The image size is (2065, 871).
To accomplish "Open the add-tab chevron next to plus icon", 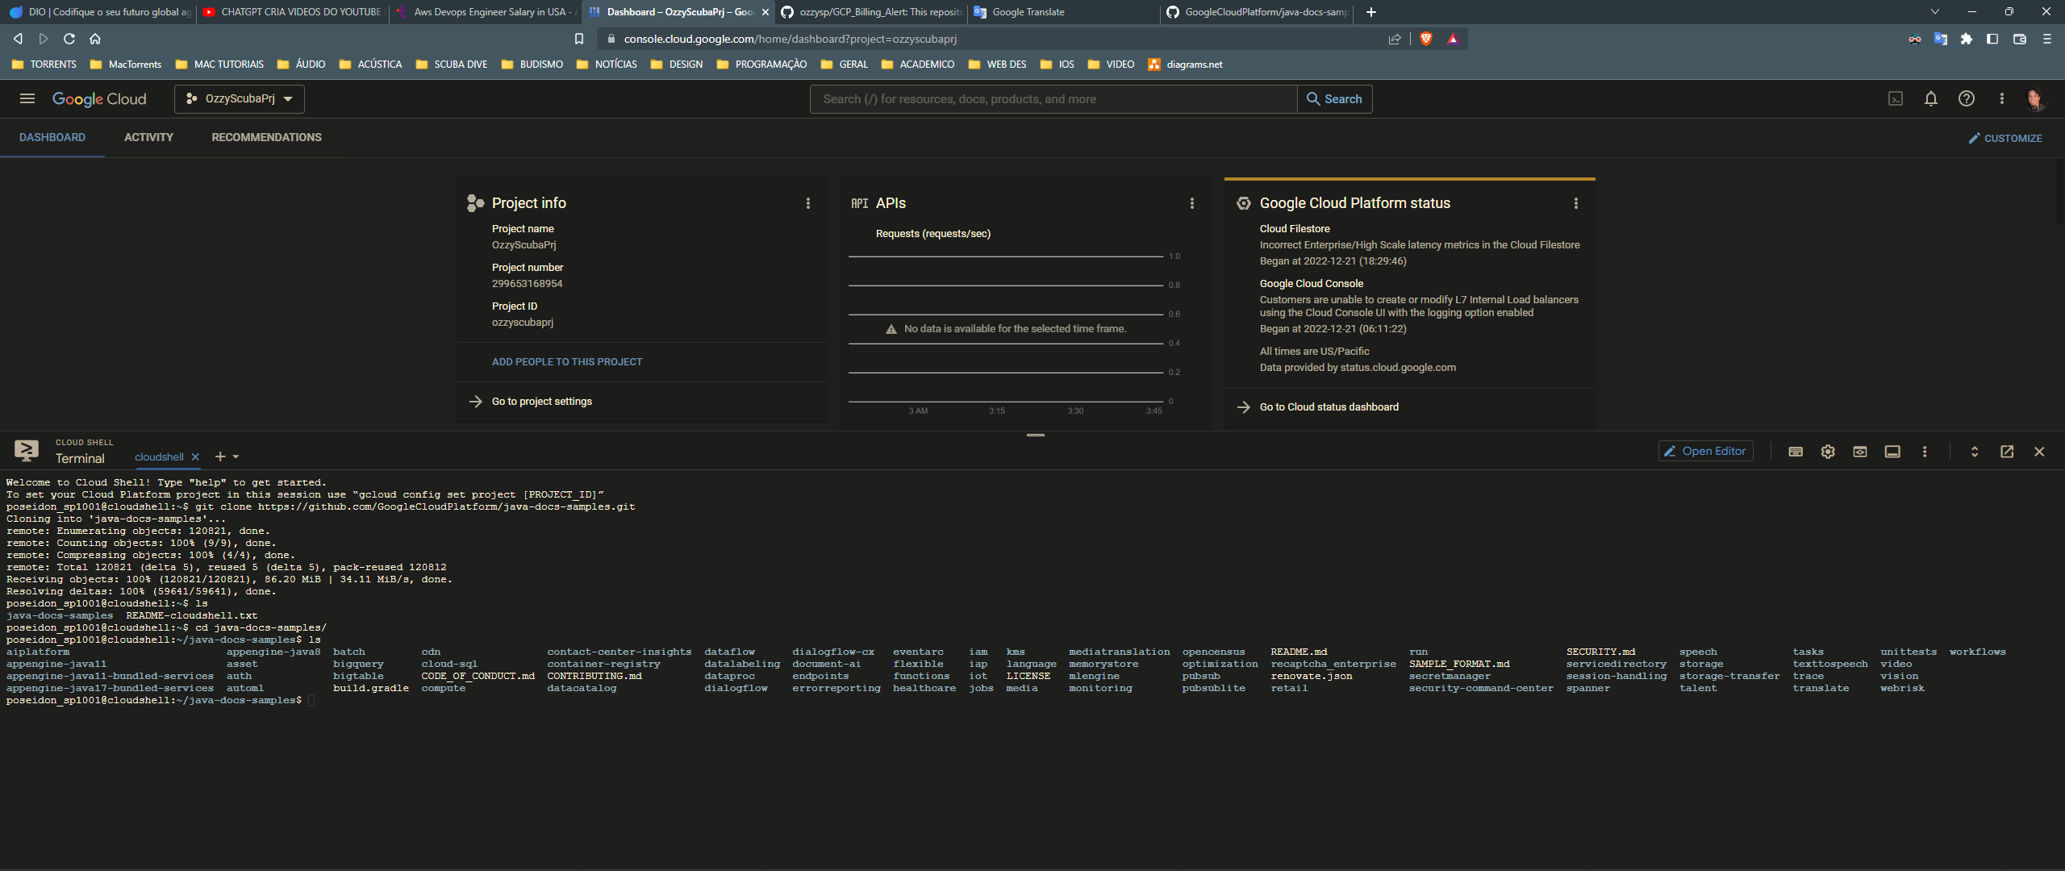I will tap(235, 456).
